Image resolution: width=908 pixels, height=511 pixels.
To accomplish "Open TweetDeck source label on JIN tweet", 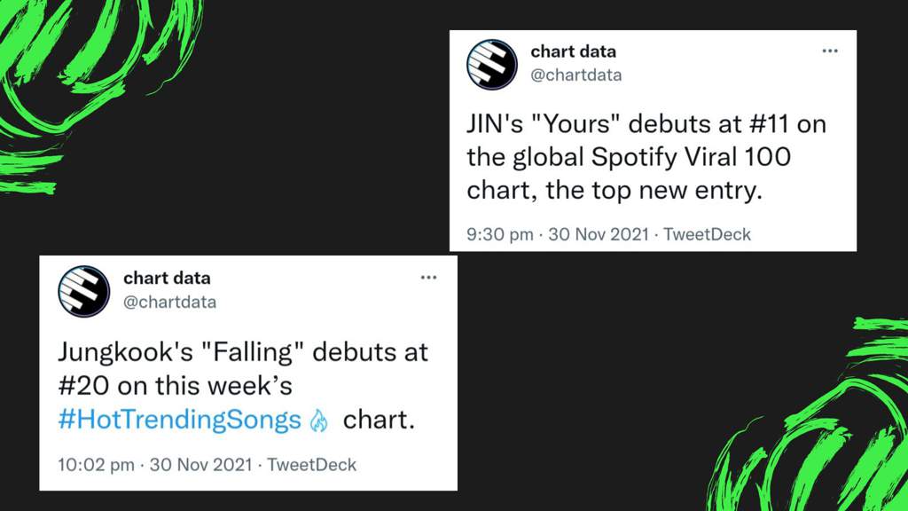I will (707, 234).
